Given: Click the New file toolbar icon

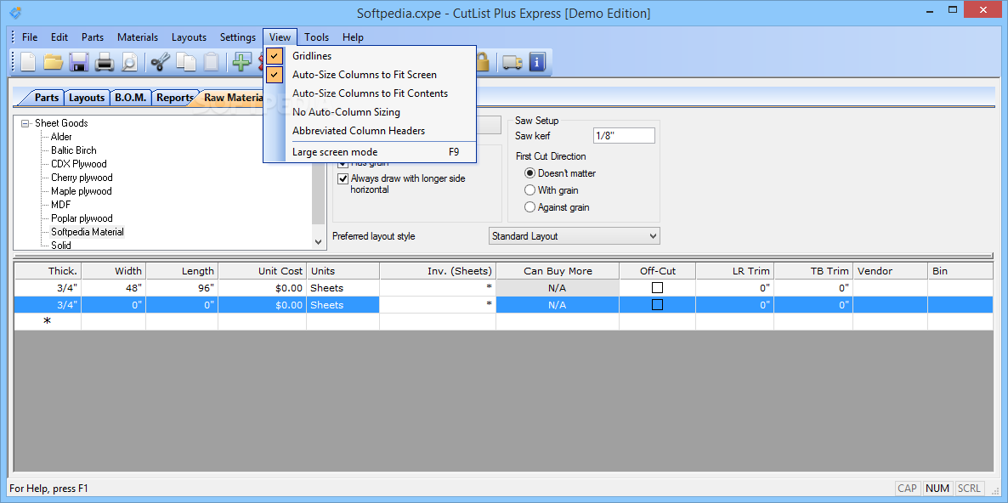Looking at the screenshot, I should tap(29, 62).
